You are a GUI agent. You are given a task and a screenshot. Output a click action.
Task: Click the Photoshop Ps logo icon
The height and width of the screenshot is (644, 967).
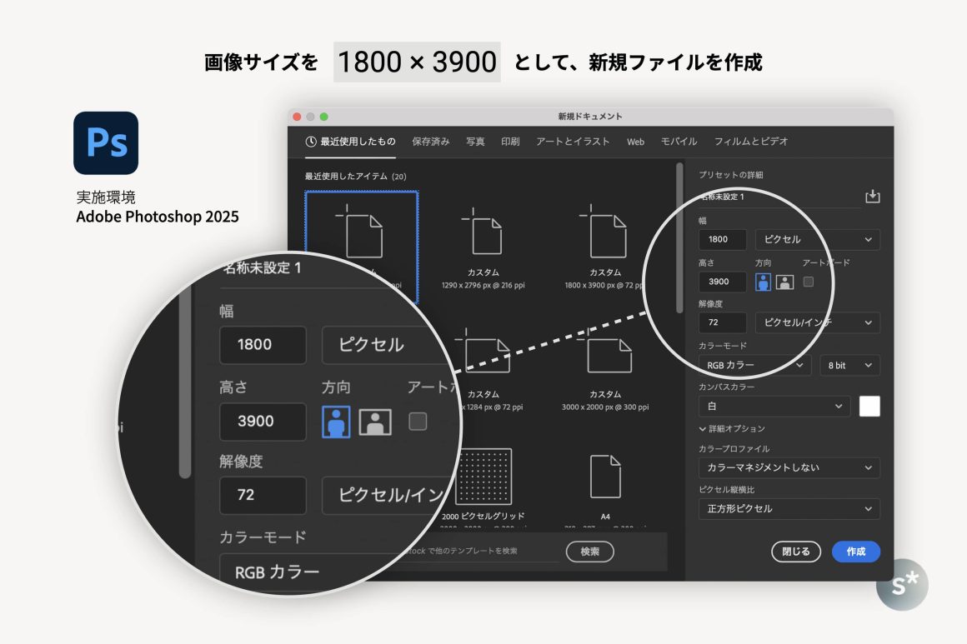coord(106,142)
